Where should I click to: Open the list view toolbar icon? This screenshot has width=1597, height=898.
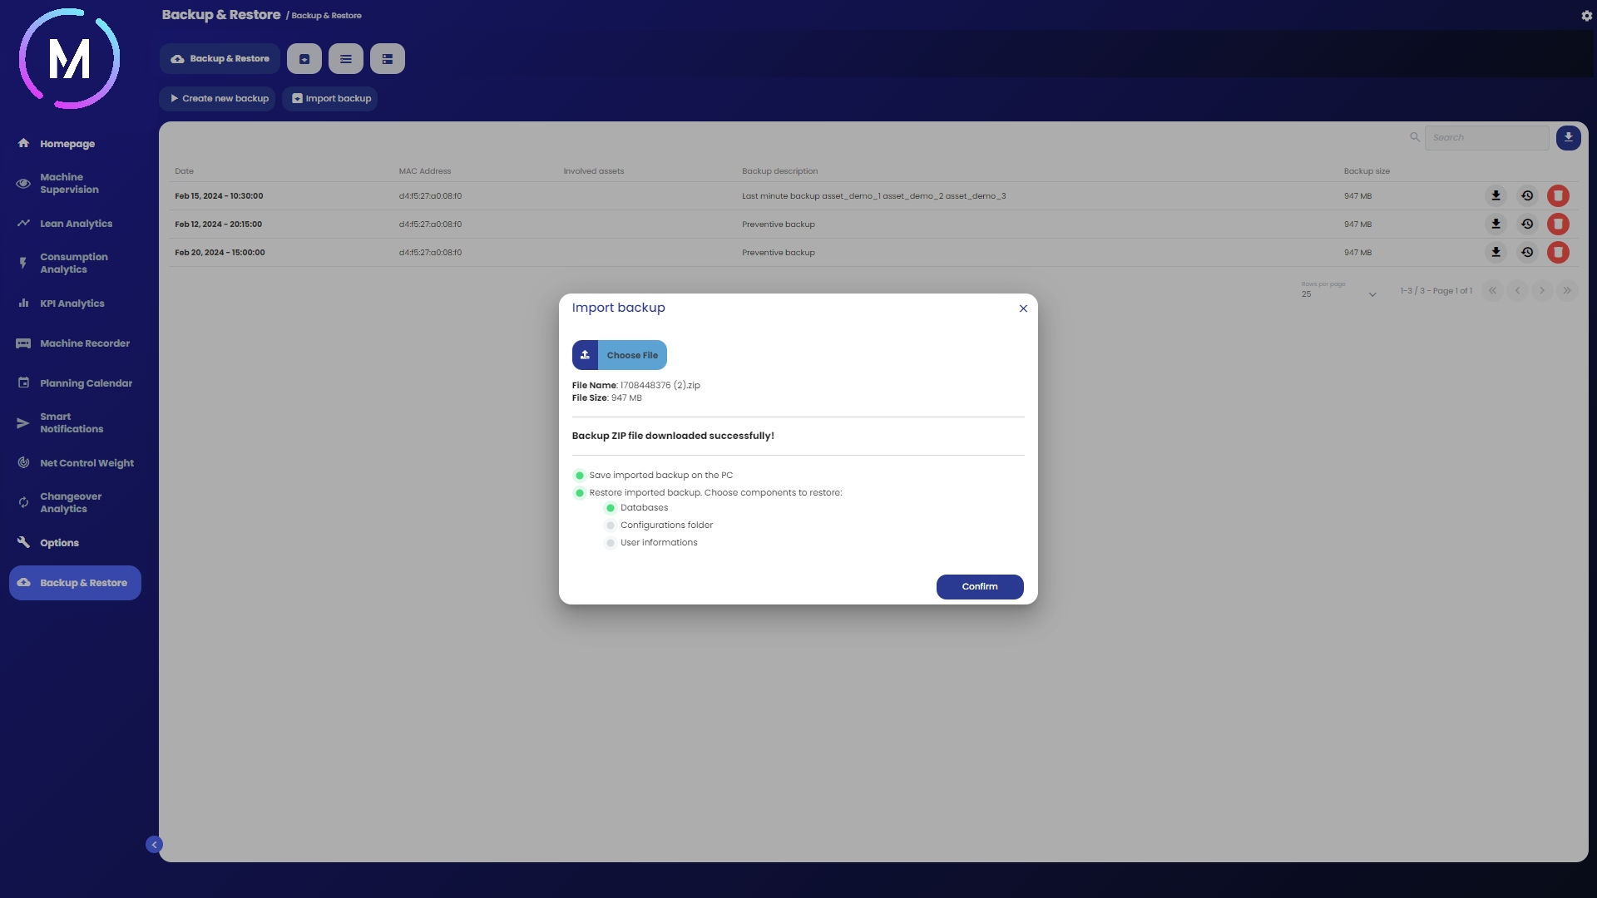346,59
